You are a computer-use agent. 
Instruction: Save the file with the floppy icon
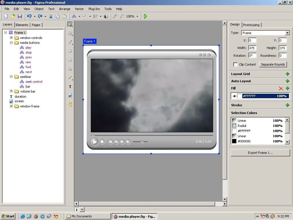pyautogui.click(x=20, y=16)
